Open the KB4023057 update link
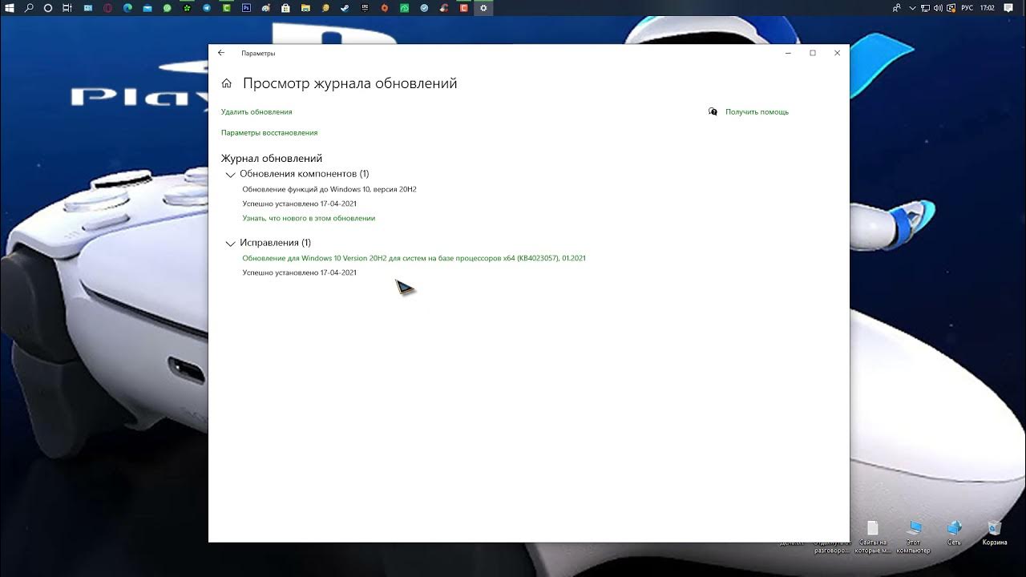This screenshot has height=577, width=1026. (x=414, y=258)
